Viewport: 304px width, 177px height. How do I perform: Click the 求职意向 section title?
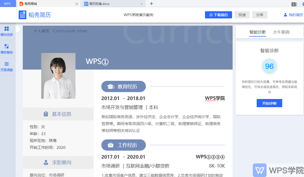[62, 162]
